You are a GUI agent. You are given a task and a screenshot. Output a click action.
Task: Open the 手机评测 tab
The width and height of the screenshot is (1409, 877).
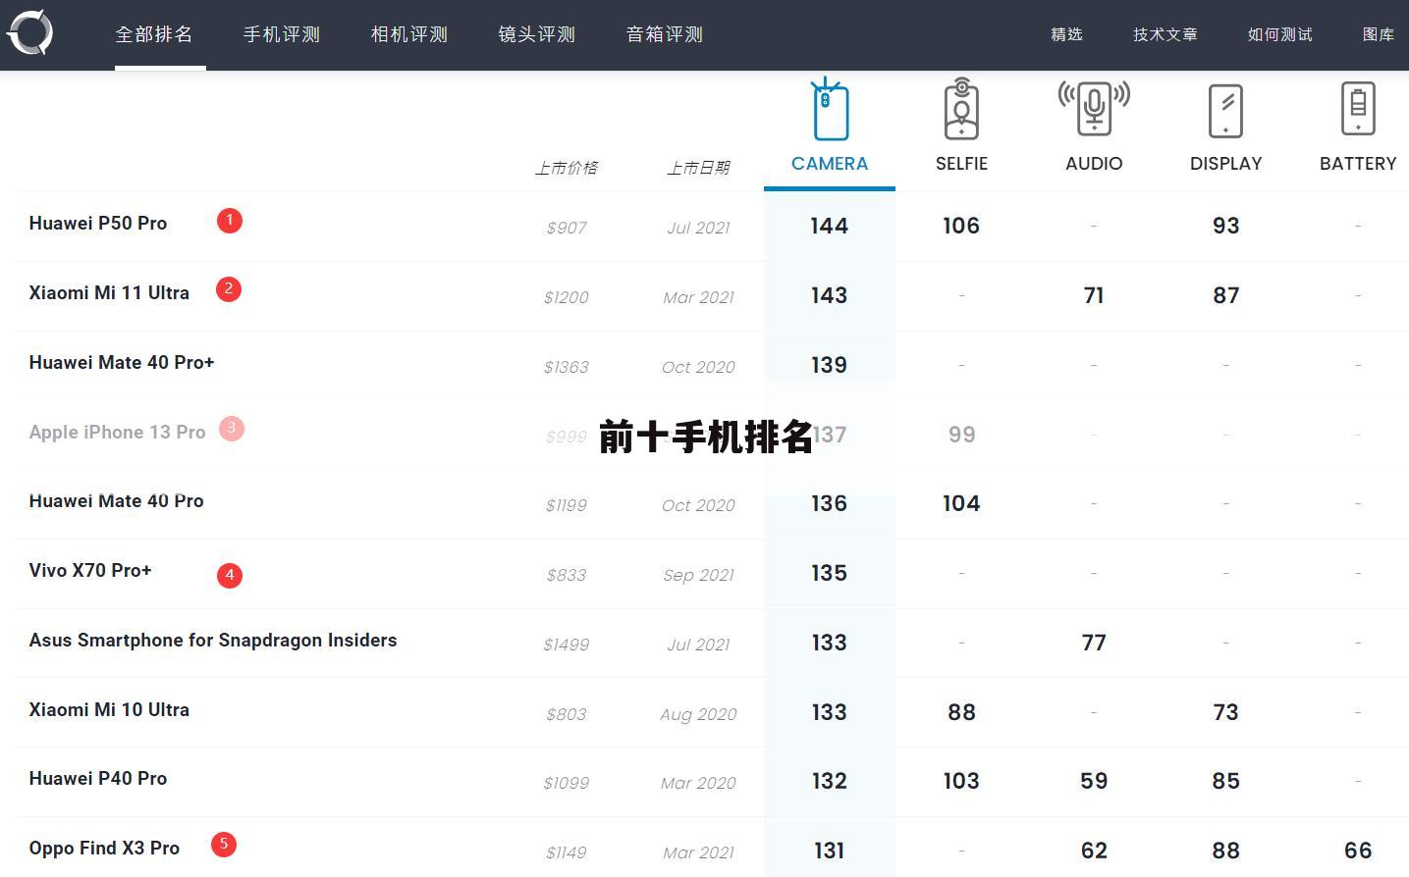click(282, 34)
